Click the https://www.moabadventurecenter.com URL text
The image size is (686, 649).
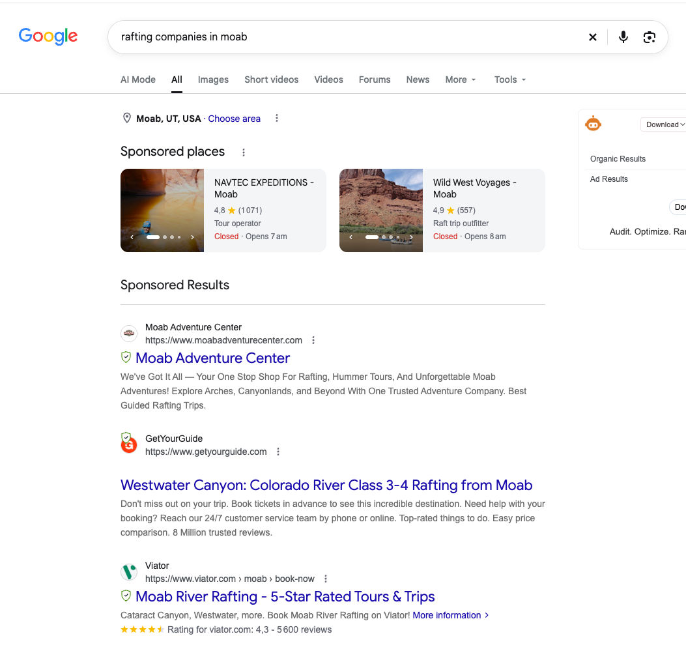coord(223,340)
